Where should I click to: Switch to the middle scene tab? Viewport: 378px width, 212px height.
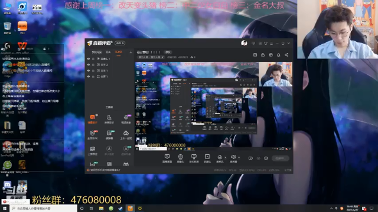click(108, 52)
